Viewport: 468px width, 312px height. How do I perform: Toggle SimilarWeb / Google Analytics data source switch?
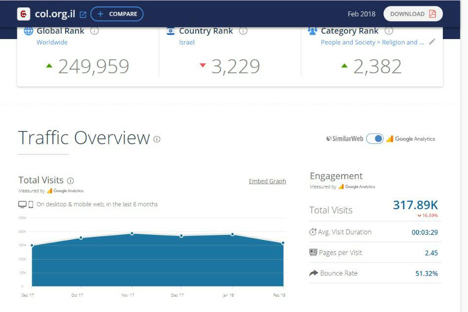point(375,139)
